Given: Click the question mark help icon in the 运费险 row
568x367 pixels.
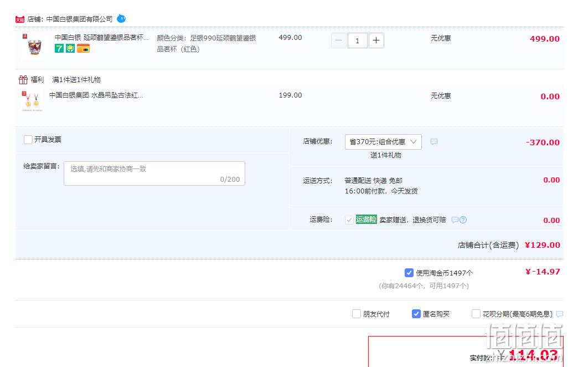Looking at the screenshot, I should coord(463,220).
